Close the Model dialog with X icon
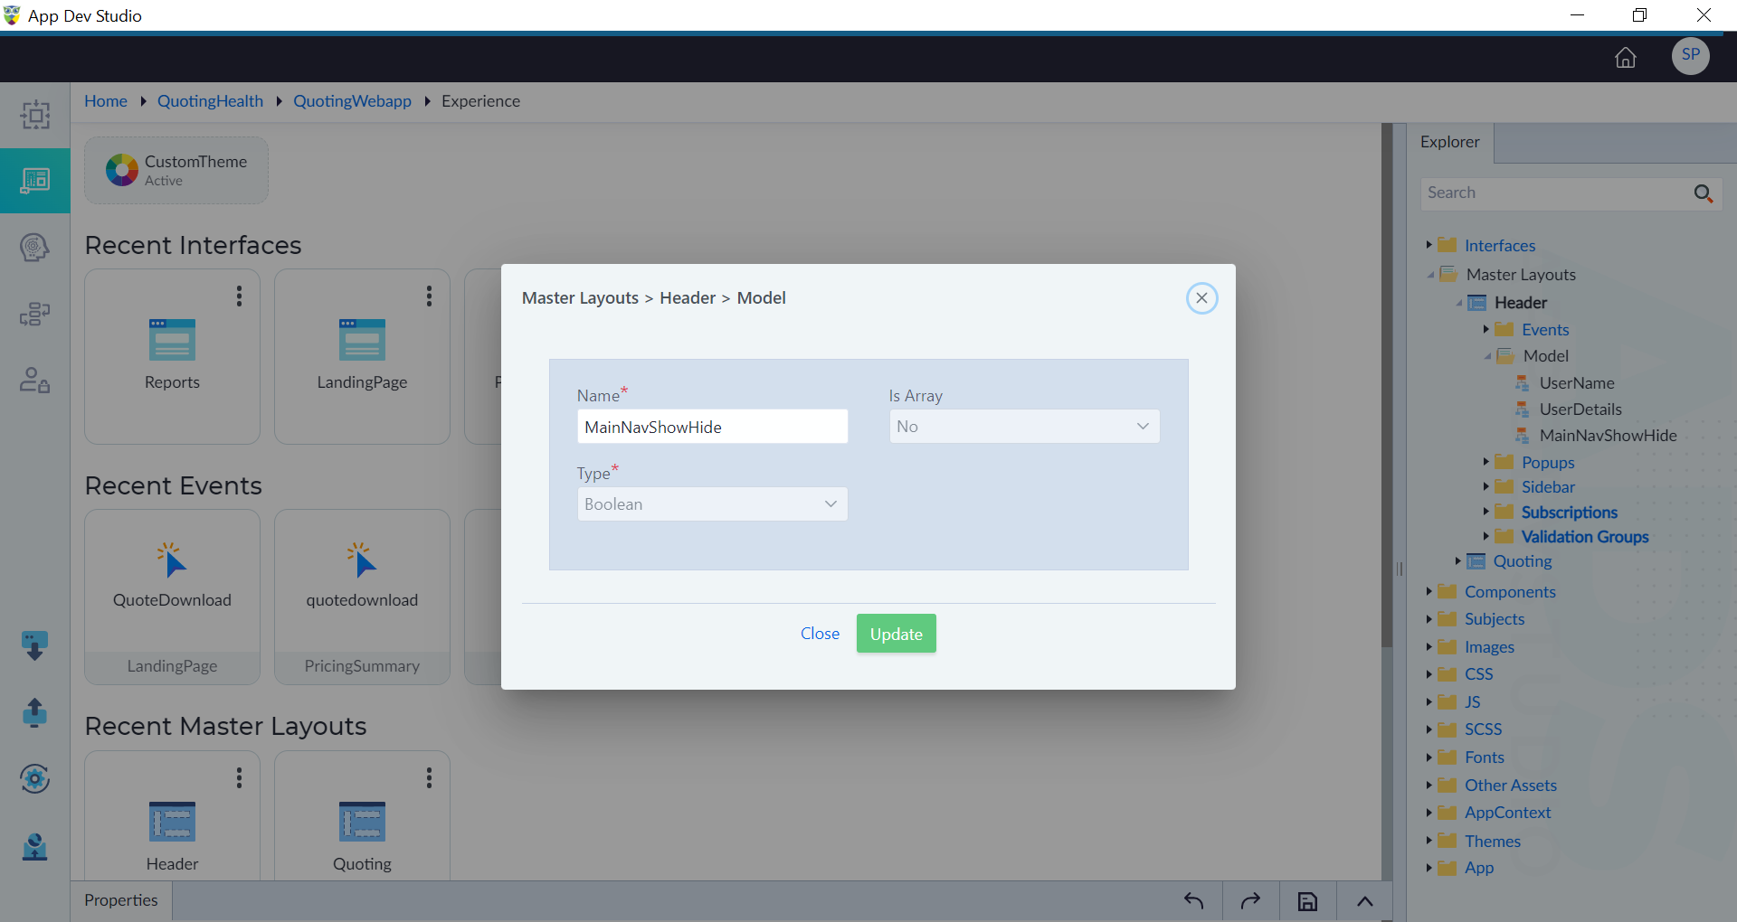Viewport: 1737px width, 922px height. (x=1201, y=298)
